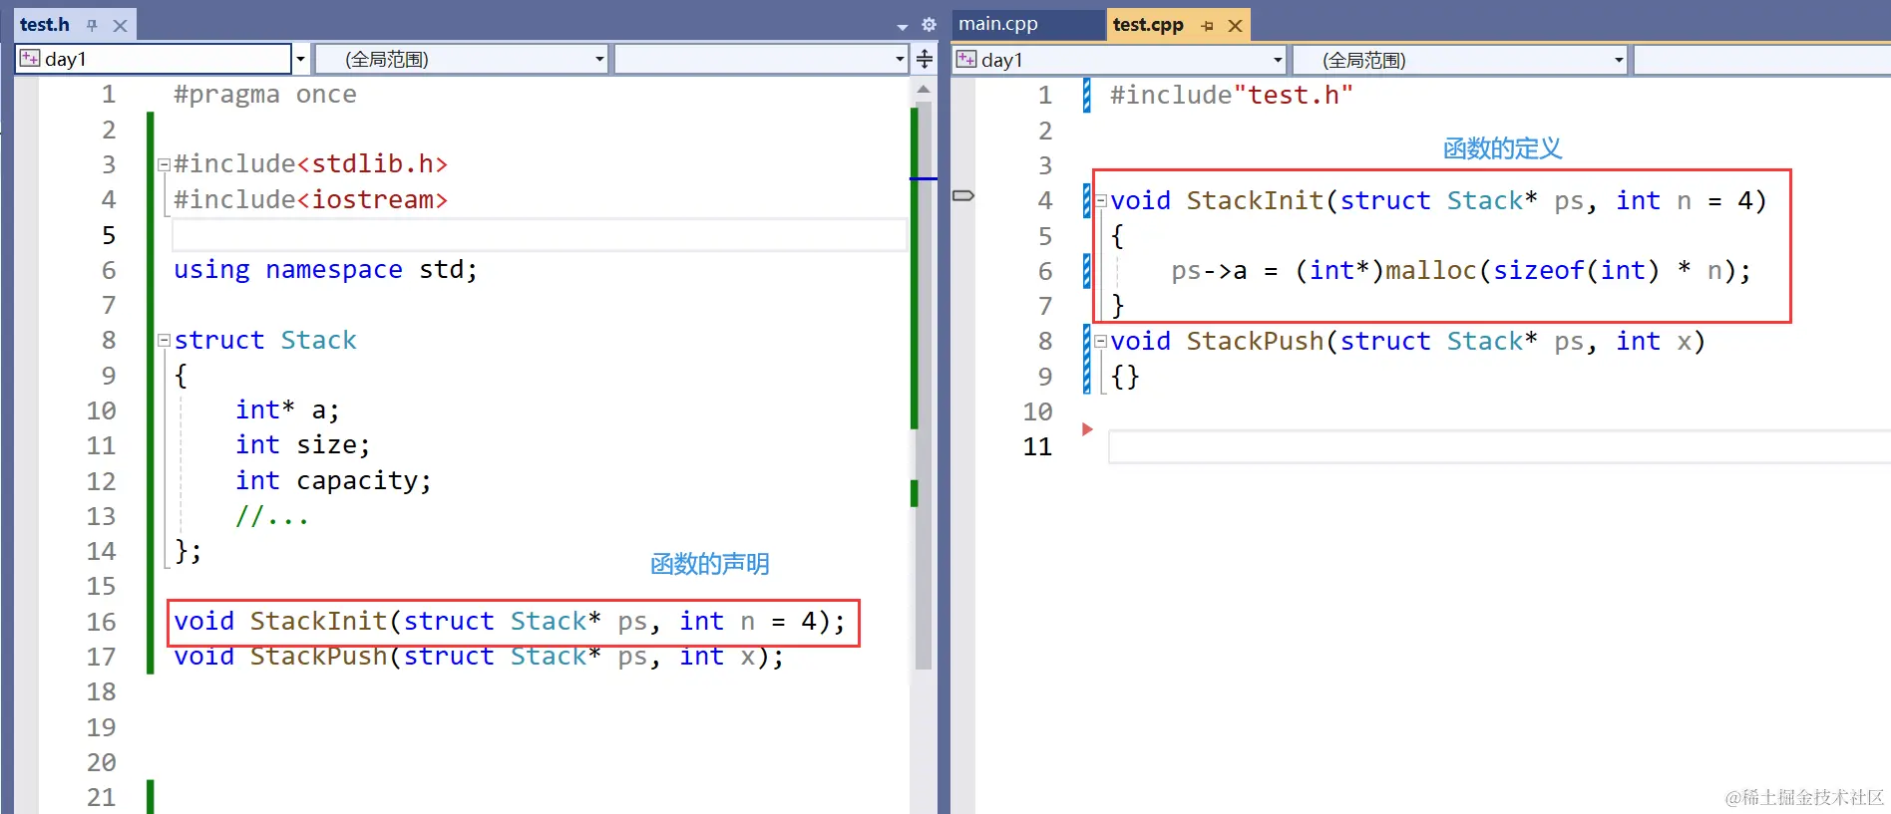
Task: Click '#include"test.h"' in test.cpp
Action: tap(1231, 96)
